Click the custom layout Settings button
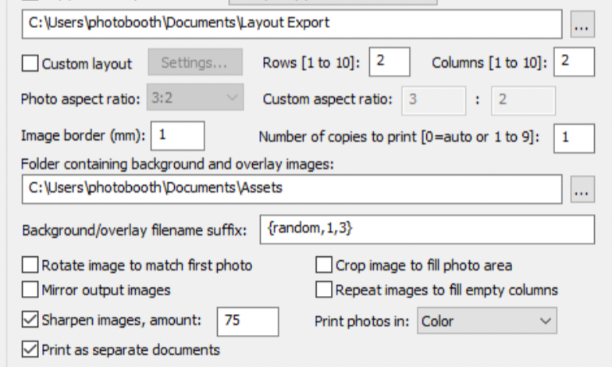Screen dimensions: 612x367 (194, 63)
